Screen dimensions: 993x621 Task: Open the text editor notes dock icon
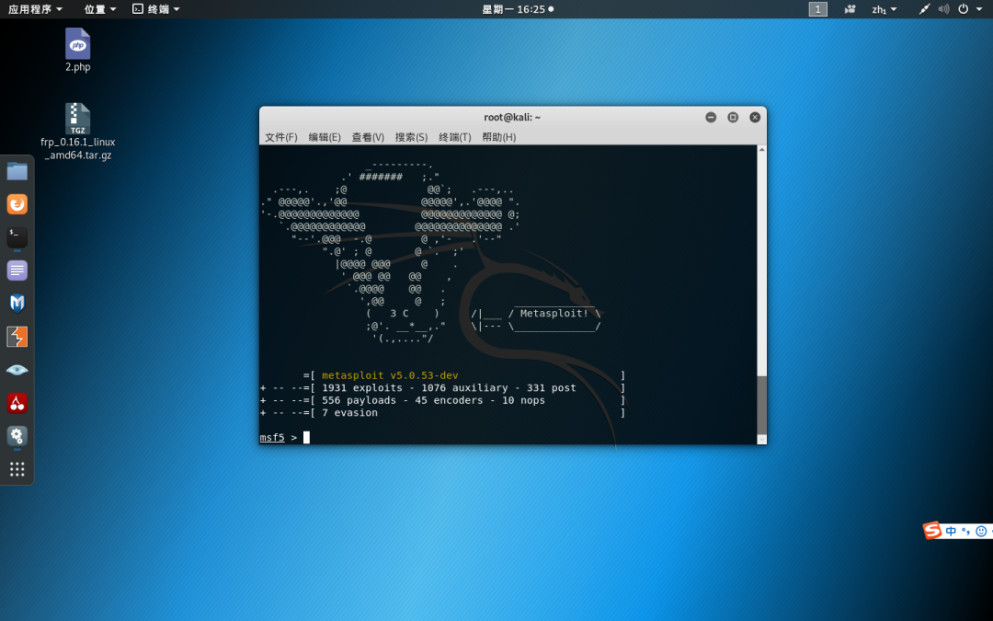[17, 270]
